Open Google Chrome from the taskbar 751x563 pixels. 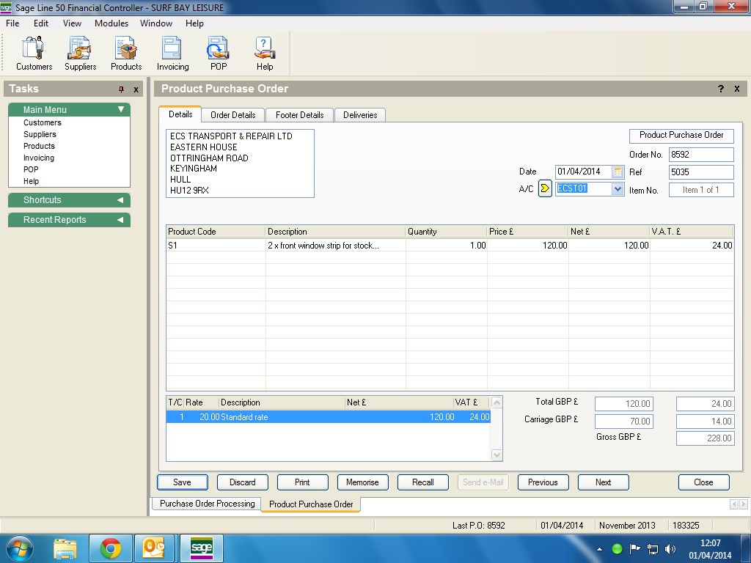pos(111,548)
